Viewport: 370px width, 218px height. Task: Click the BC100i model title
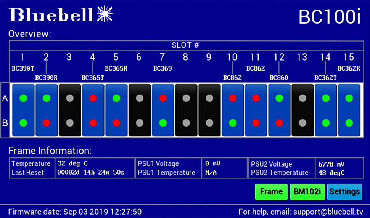(x=330, y=17)
